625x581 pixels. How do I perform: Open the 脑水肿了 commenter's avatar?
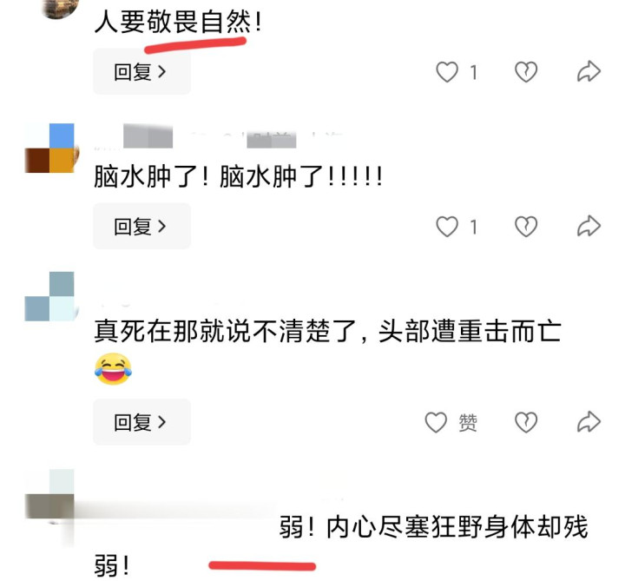coord(51,148)
